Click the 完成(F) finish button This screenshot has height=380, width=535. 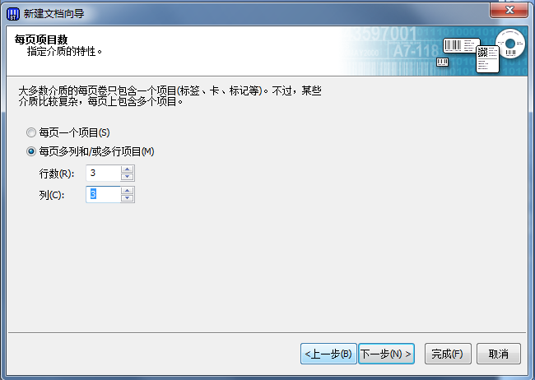448,354
